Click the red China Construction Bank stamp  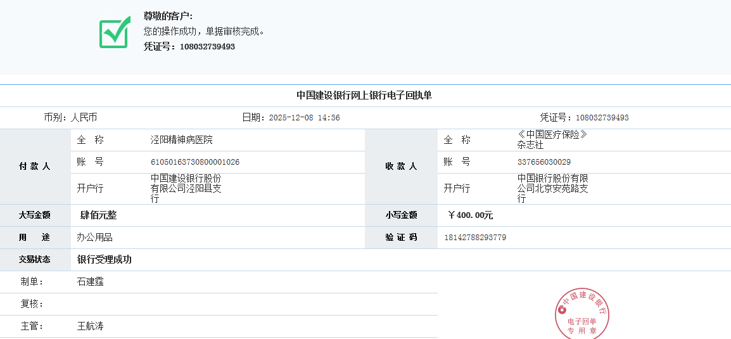[582, 314]
